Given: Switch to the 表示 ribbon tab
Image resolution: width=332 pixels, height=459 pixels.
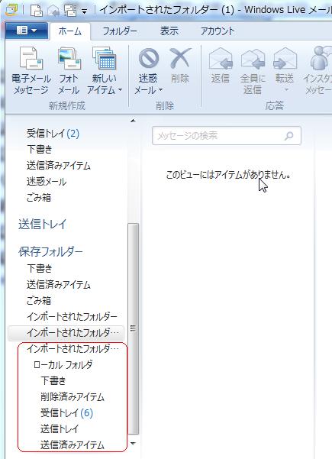Looking at the screenshot, I should coord(169,31).
